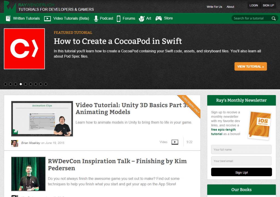Click the newsletter Sign Up! button
This screenshot has height=197, width=280.
pos(241,172)
